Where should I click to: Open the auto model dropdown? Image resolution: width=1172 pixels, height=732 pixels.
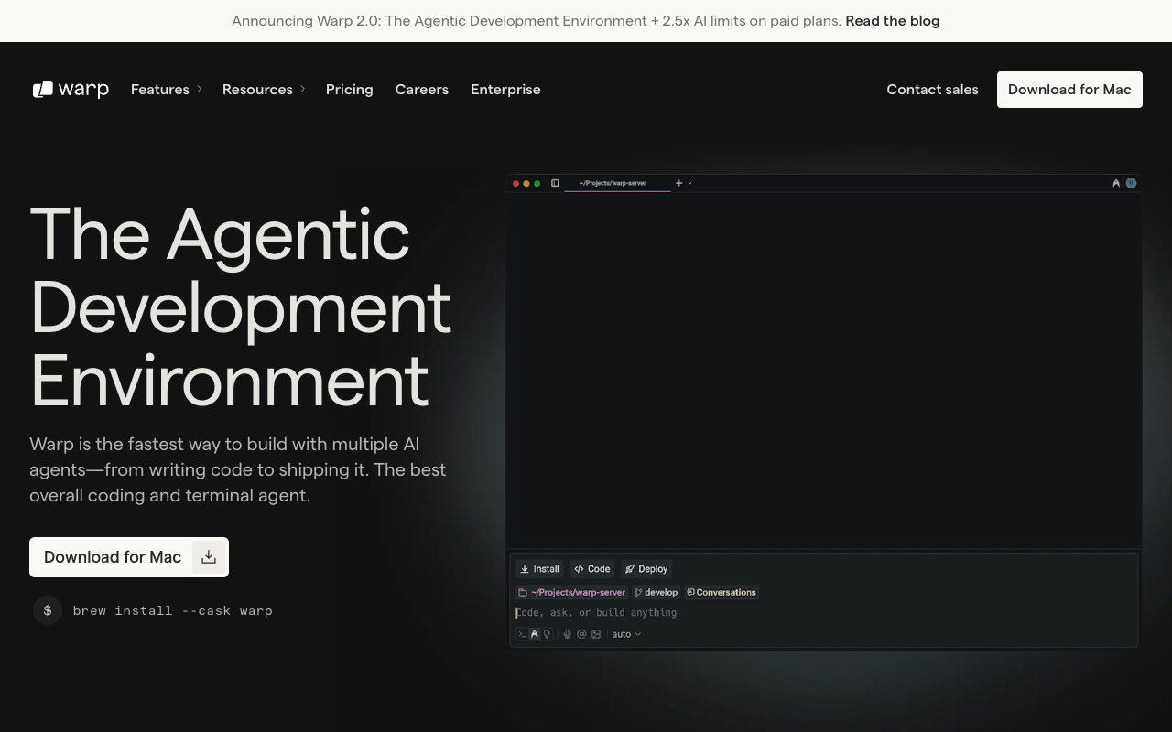(625, 634)
